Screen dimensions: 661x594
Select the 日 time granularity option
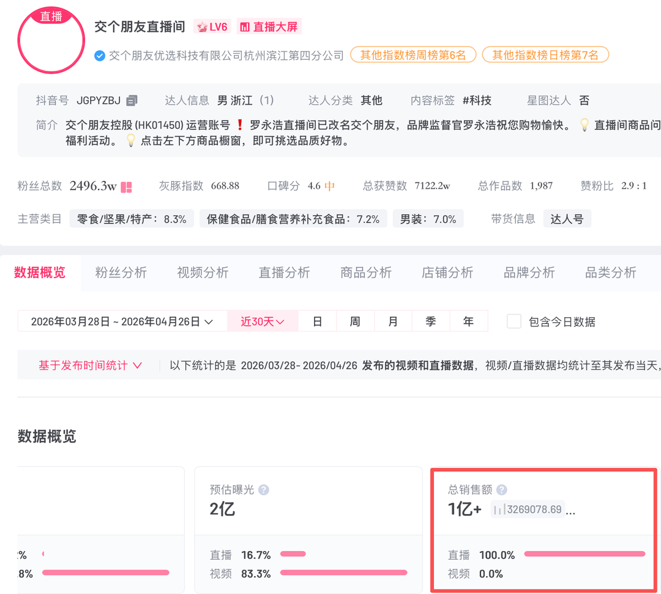317,321
